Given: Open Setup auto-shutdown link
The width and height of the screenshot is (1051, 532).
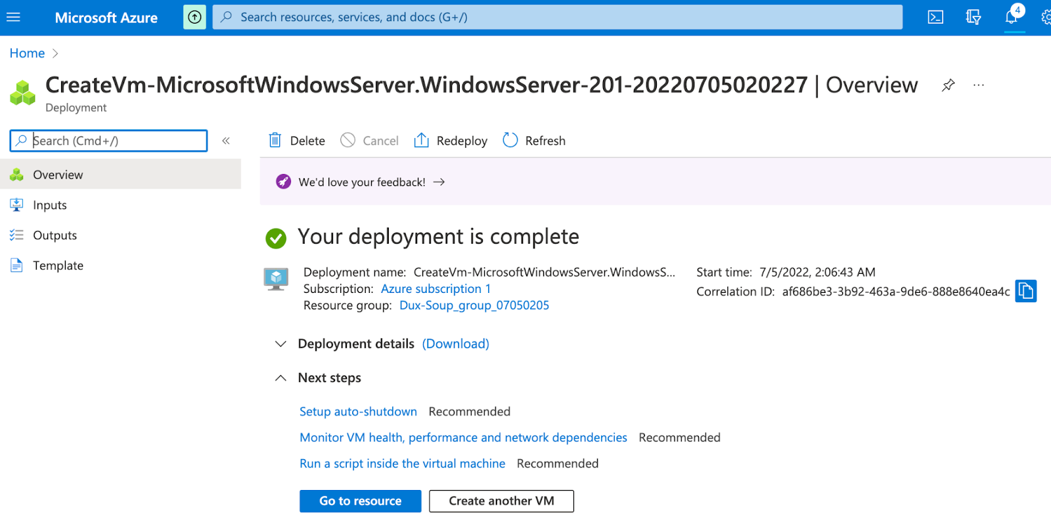Looking at the screenshot, I should point(358,412).
